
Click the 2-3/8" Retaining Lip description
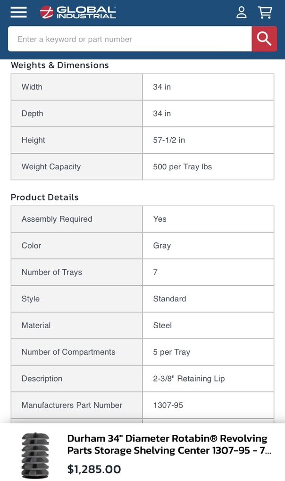[189, 379]
